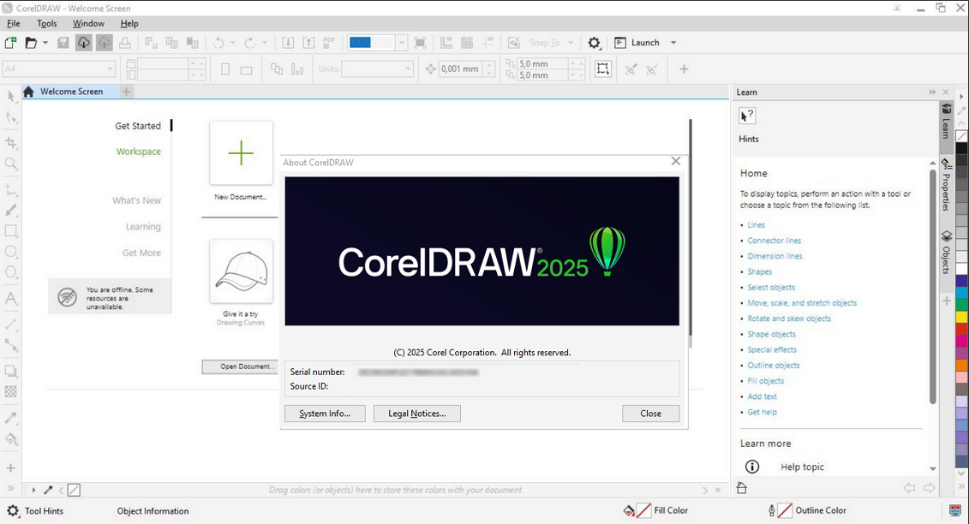This screenshot has width=969, height=524.
Task: Click the Legal Notices button
Action: tap(417, 414)
